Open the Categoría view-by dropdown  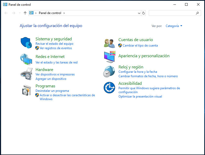tap(174, 26)
